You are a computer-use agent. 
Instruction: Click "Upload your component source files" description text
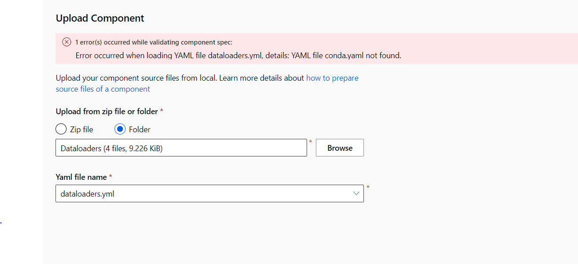(x=136, y=78)
